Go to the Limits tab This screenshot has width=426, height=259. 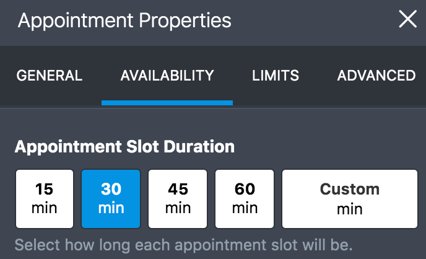276,76
